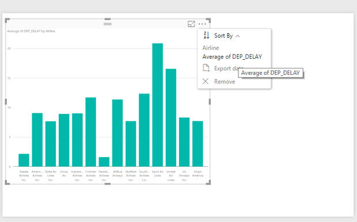Click the top-right corner resize handle
This screenshot has width=357, height=222.
208,21
